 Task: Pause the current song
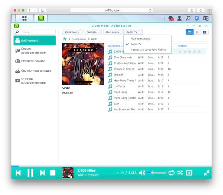(30, 173)
